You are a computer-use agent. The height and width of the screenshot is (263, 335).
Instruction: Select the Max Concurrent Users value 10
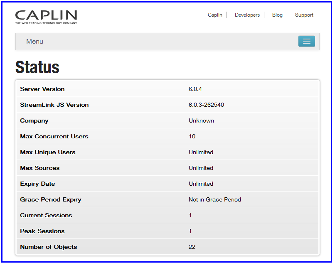point(192,136)
